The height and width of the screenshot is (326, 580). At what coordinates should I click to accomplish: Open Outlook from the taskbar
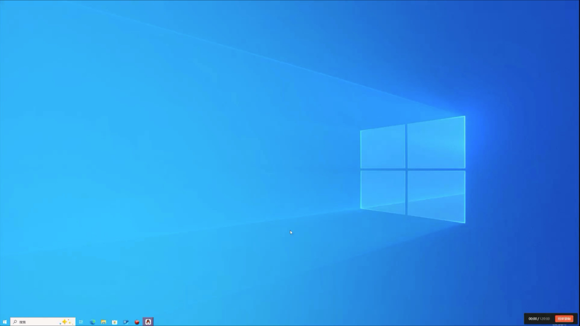coord(126,322)
